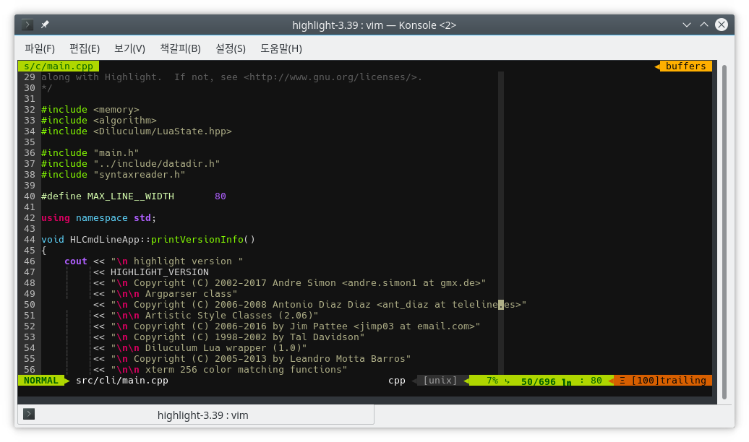Click the NORMAL mode indicator
This screenshot has height=442, width=749.
tap(40, 381)
